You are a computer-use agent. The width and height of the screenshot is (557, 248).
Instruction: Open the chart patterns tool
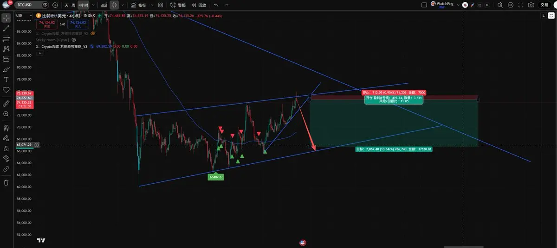pyautogui.click(x=6, y=49)
